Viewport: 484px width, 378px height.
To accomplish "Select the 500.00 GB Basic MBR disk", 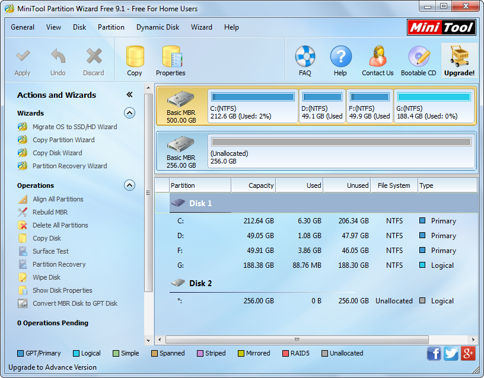I will pyautogui.click(x=181, y=107).
